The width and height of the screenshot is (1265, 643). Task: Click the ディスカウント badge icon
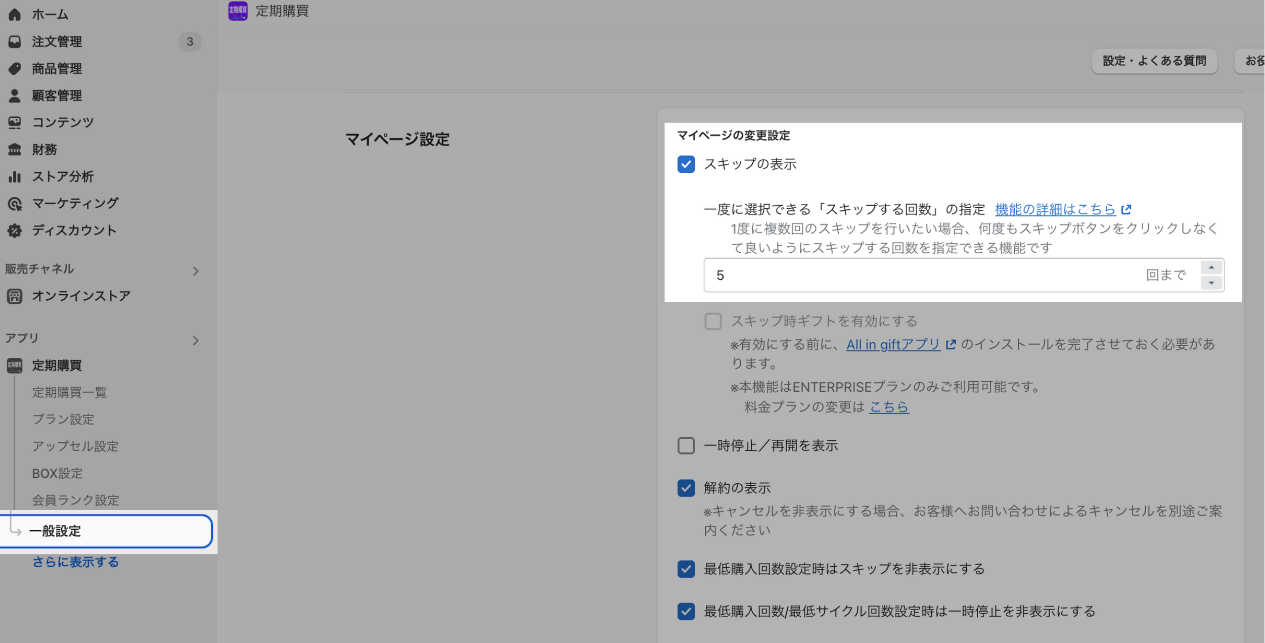click(15, 231)
